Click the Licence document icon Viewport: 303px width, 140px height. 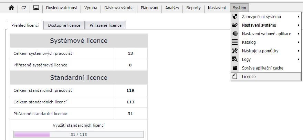click(x=235, y=76)
